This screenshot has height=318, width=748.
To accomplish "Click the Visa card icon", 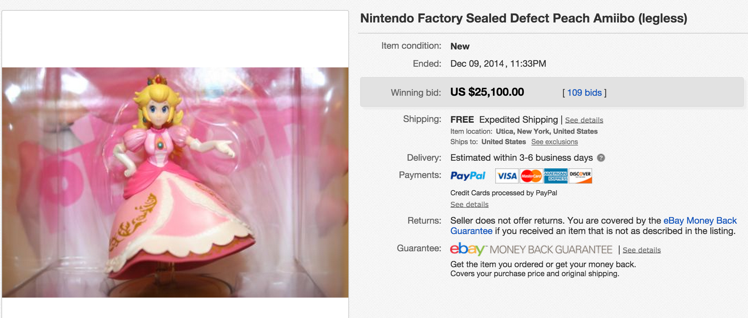I will (507, 176).
